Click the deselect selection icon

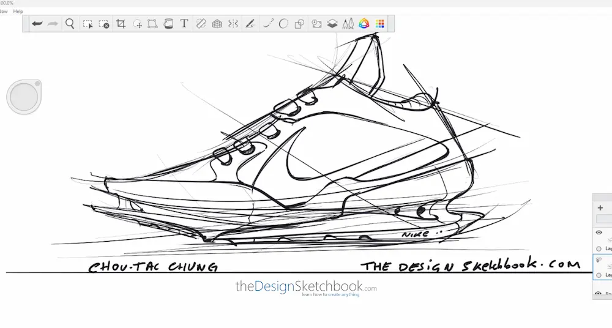click(x=104, y=24)
